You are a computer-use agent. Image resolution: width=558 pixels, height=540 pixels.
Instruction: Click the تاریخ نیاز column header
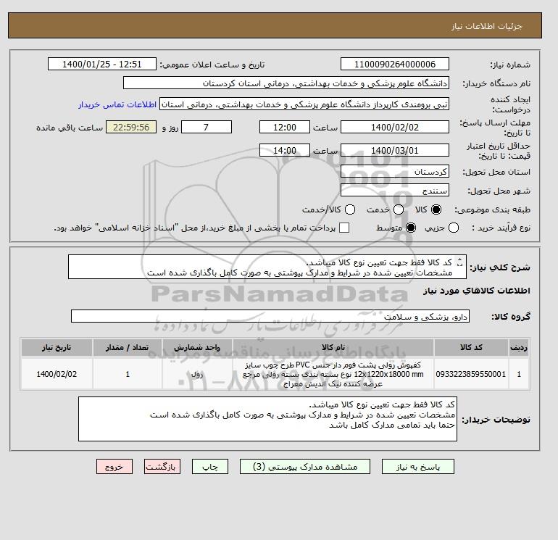[57, 347]
